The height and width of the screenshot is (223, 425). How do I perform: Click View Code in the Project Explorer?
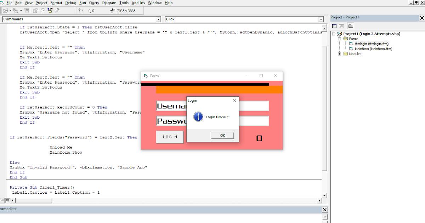[x=334, y=26]
